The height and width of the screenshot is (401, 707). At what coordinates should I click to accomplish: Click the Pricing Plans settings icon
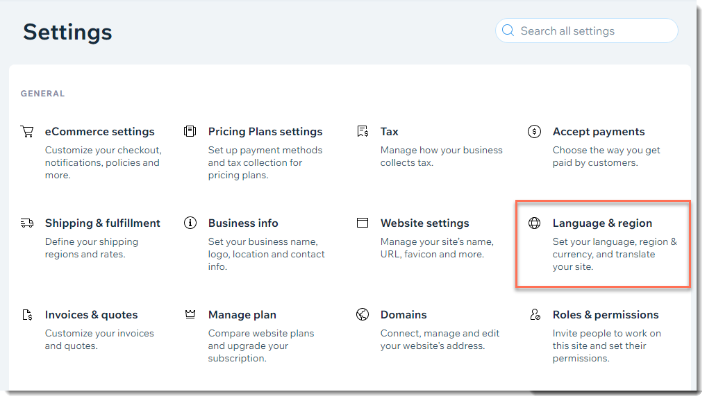click(190, 131)
